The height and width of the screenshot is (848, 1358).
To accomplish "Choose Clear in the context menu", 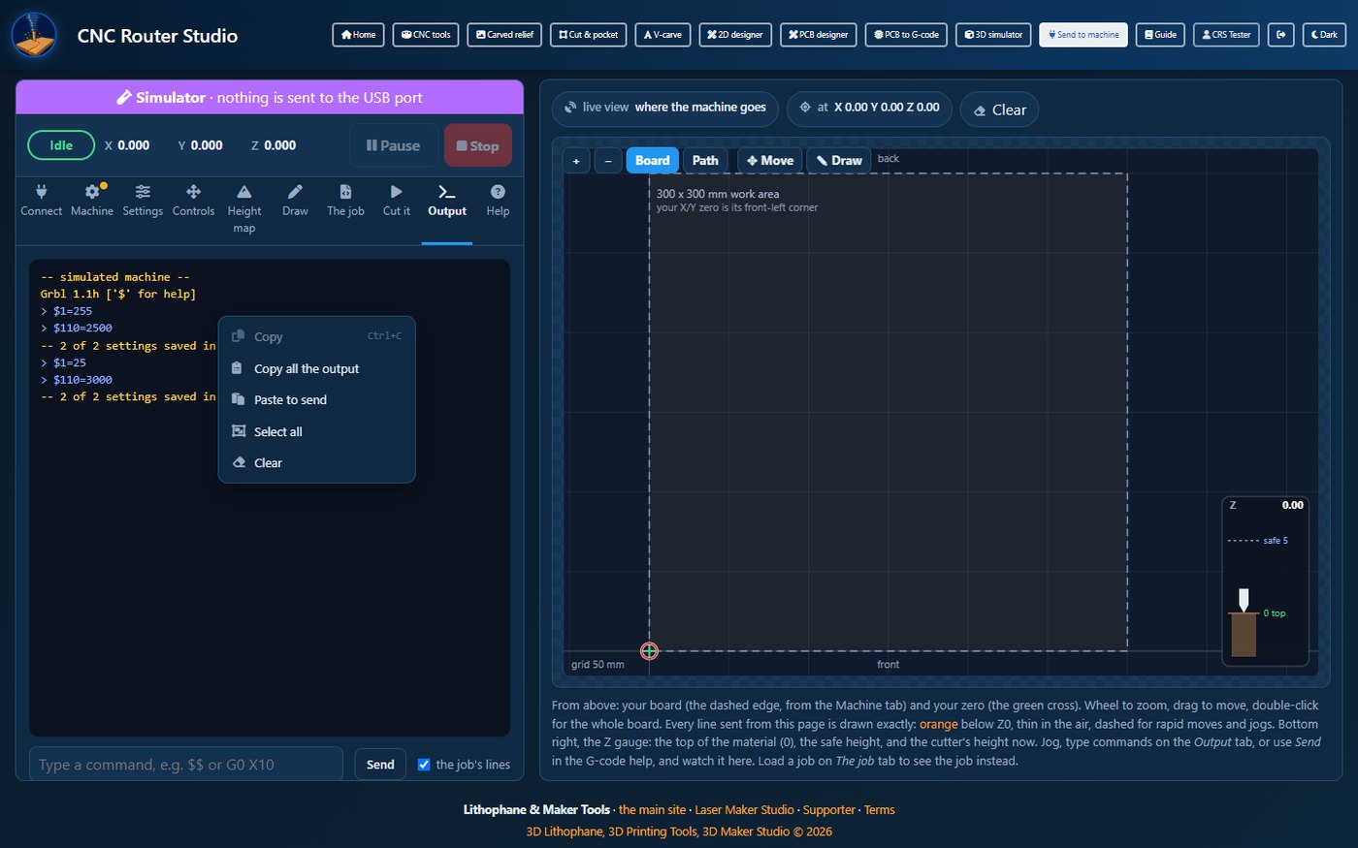I will click(317, 462).
